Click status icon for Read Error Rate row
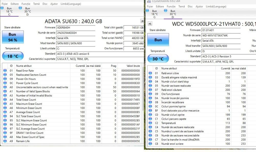This screenshot has height=152, width=256. (x=5, y=71)
